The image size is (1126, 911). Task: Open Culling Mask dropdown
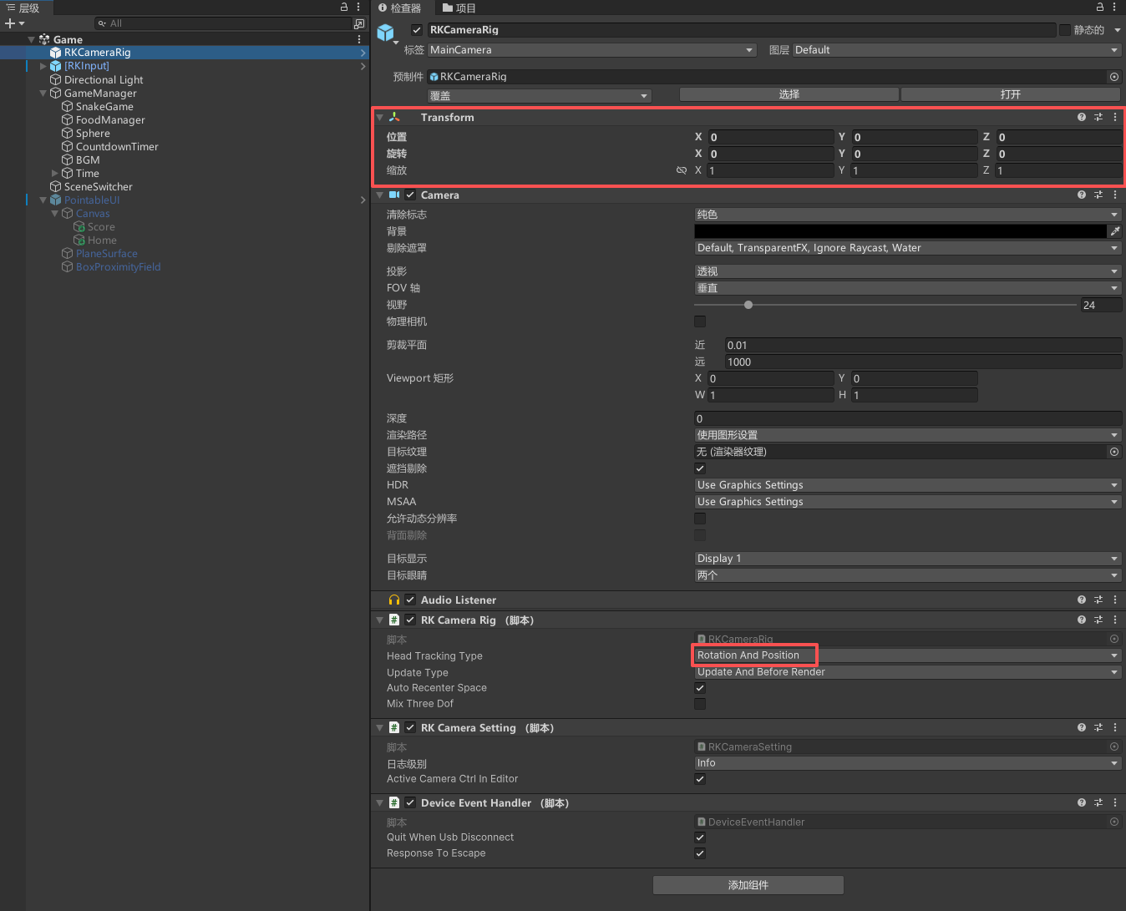point(908,248)
